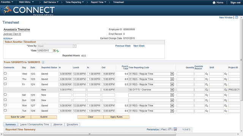Screen dimensions: 243x136
Task: Open the Favorites menu
Action: 7,2
